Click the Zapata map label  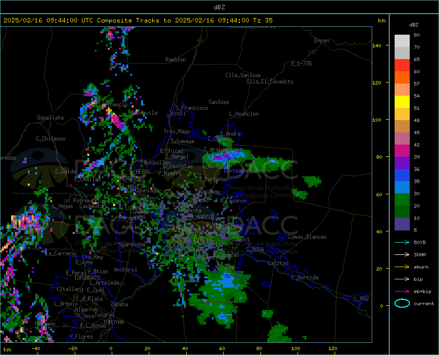[x=120, y=304]
